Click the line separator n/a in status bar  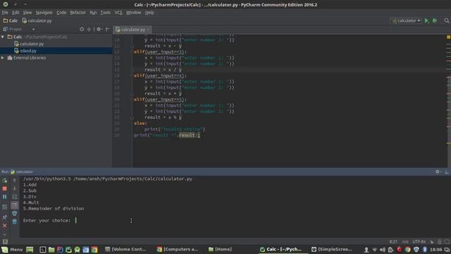pos(405,241)
